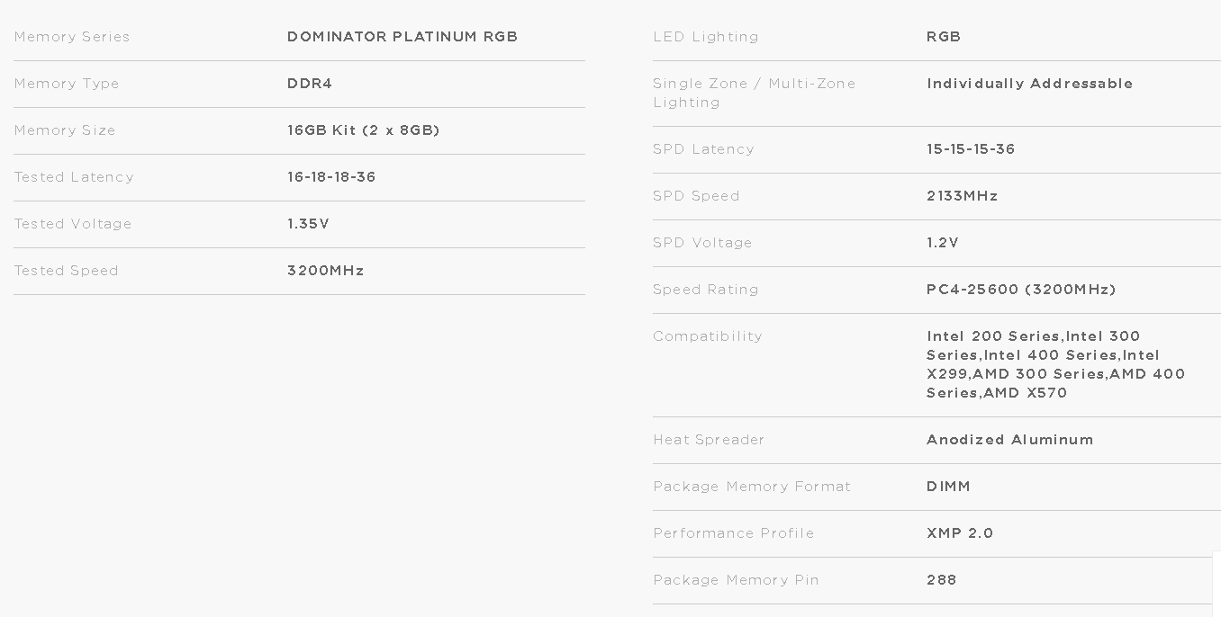This screenshot has height=617, width=1221.
Task: Click the 288 memory pin value
Action: pos(941,580)
